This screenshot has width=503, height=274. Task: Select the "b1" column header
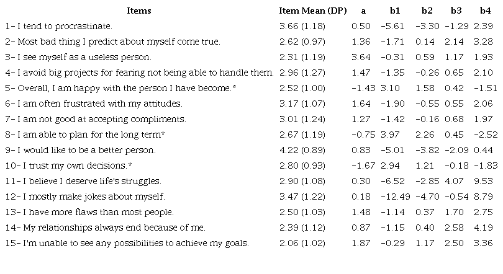tap(395, 11)
